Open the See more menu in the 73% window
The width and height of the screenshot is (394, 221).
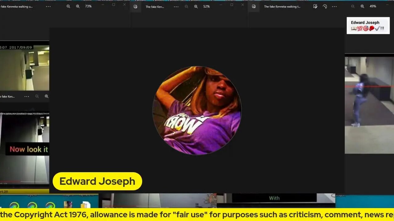[x=48, y=6]
